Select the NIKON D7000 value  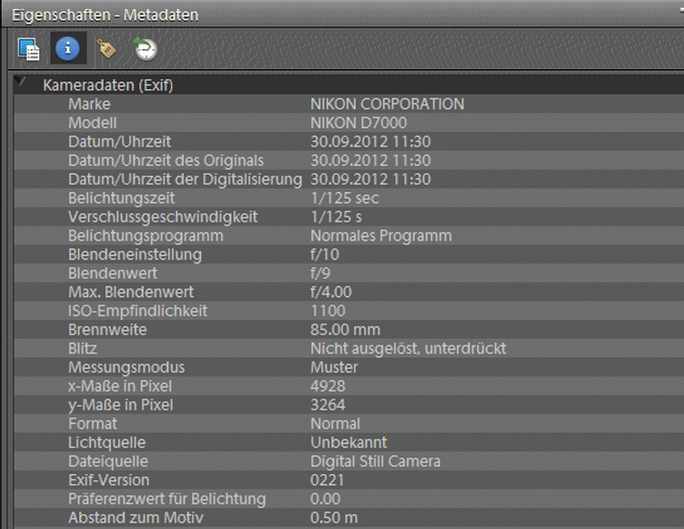358,123
